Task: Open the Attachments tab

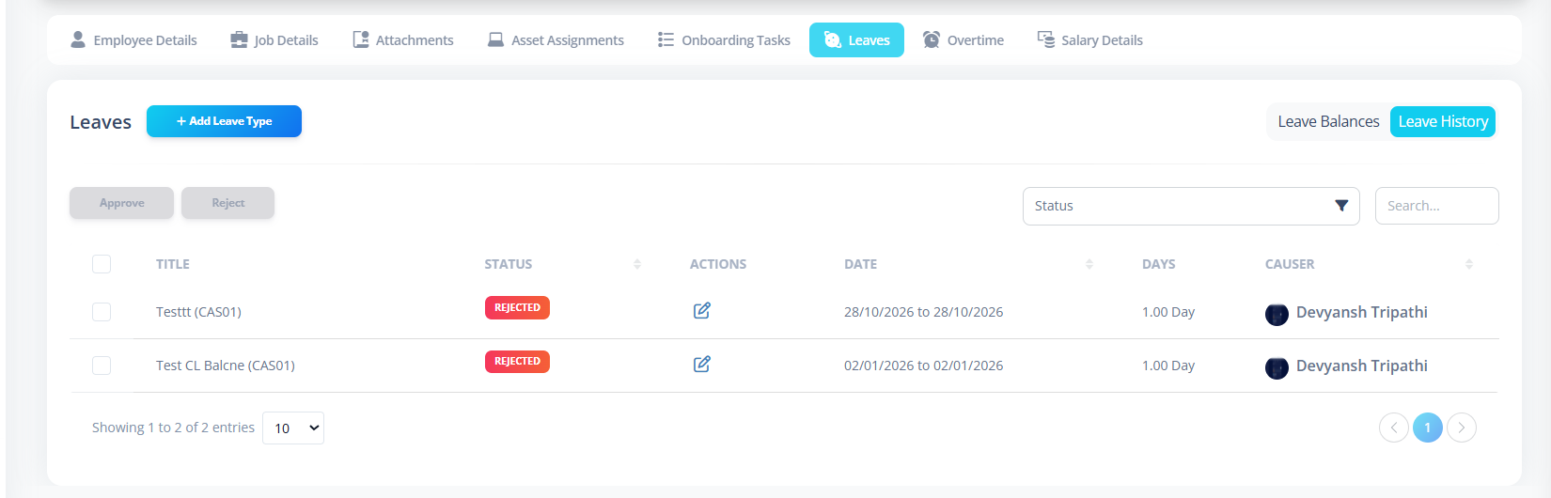Action: click(403, 40)
